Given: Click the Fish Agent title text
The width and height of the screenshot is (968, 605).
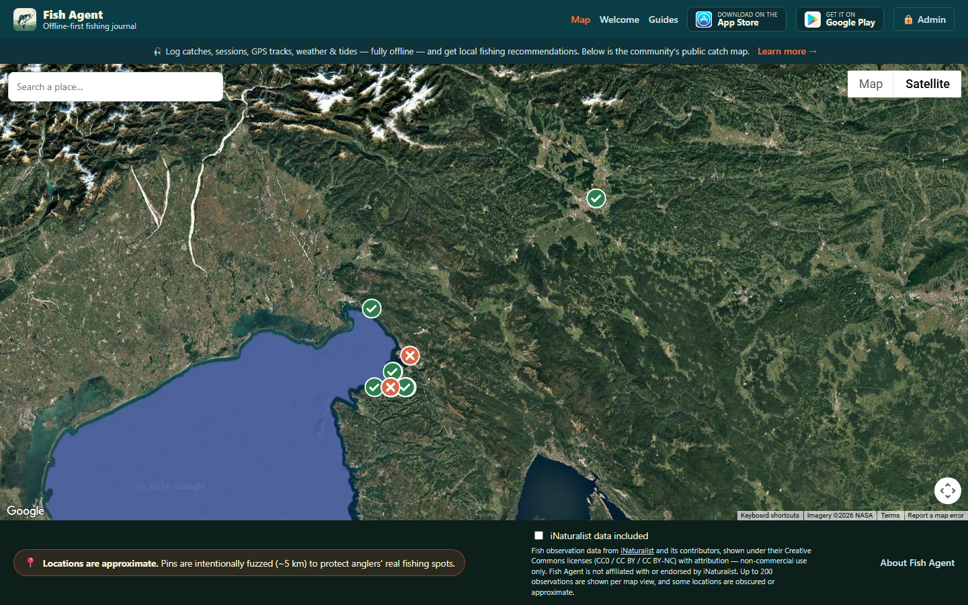Looking at the screenshot, I should [x=73, y=15].
